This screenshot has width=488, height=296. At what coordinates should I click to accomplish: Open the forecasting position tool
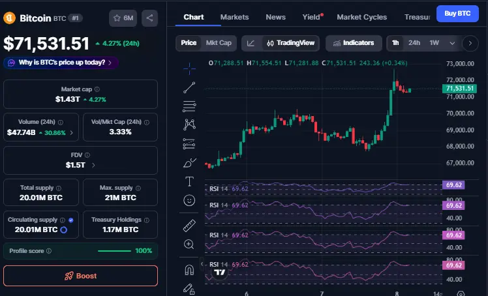pos(189,143)
